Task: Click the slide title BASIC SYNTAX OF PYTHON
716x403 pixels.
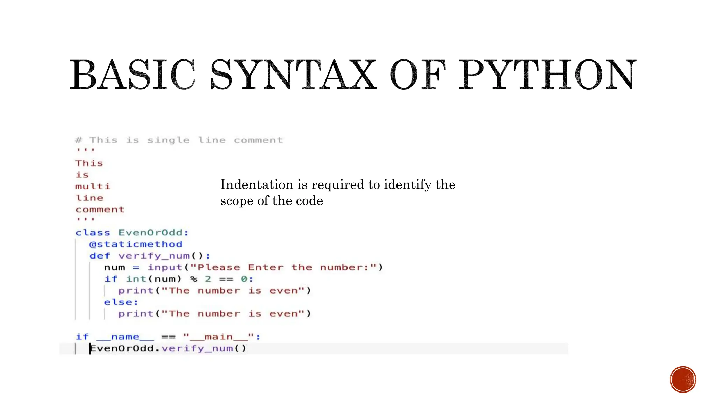Action: click(x=353, y=75)
